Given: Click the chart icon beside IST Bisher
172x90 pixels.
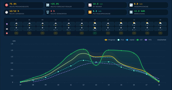Looking at the screenshot, I should [x=90, y=5].
